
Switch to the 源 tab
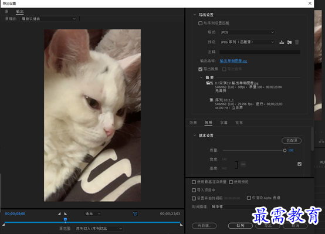6,12
